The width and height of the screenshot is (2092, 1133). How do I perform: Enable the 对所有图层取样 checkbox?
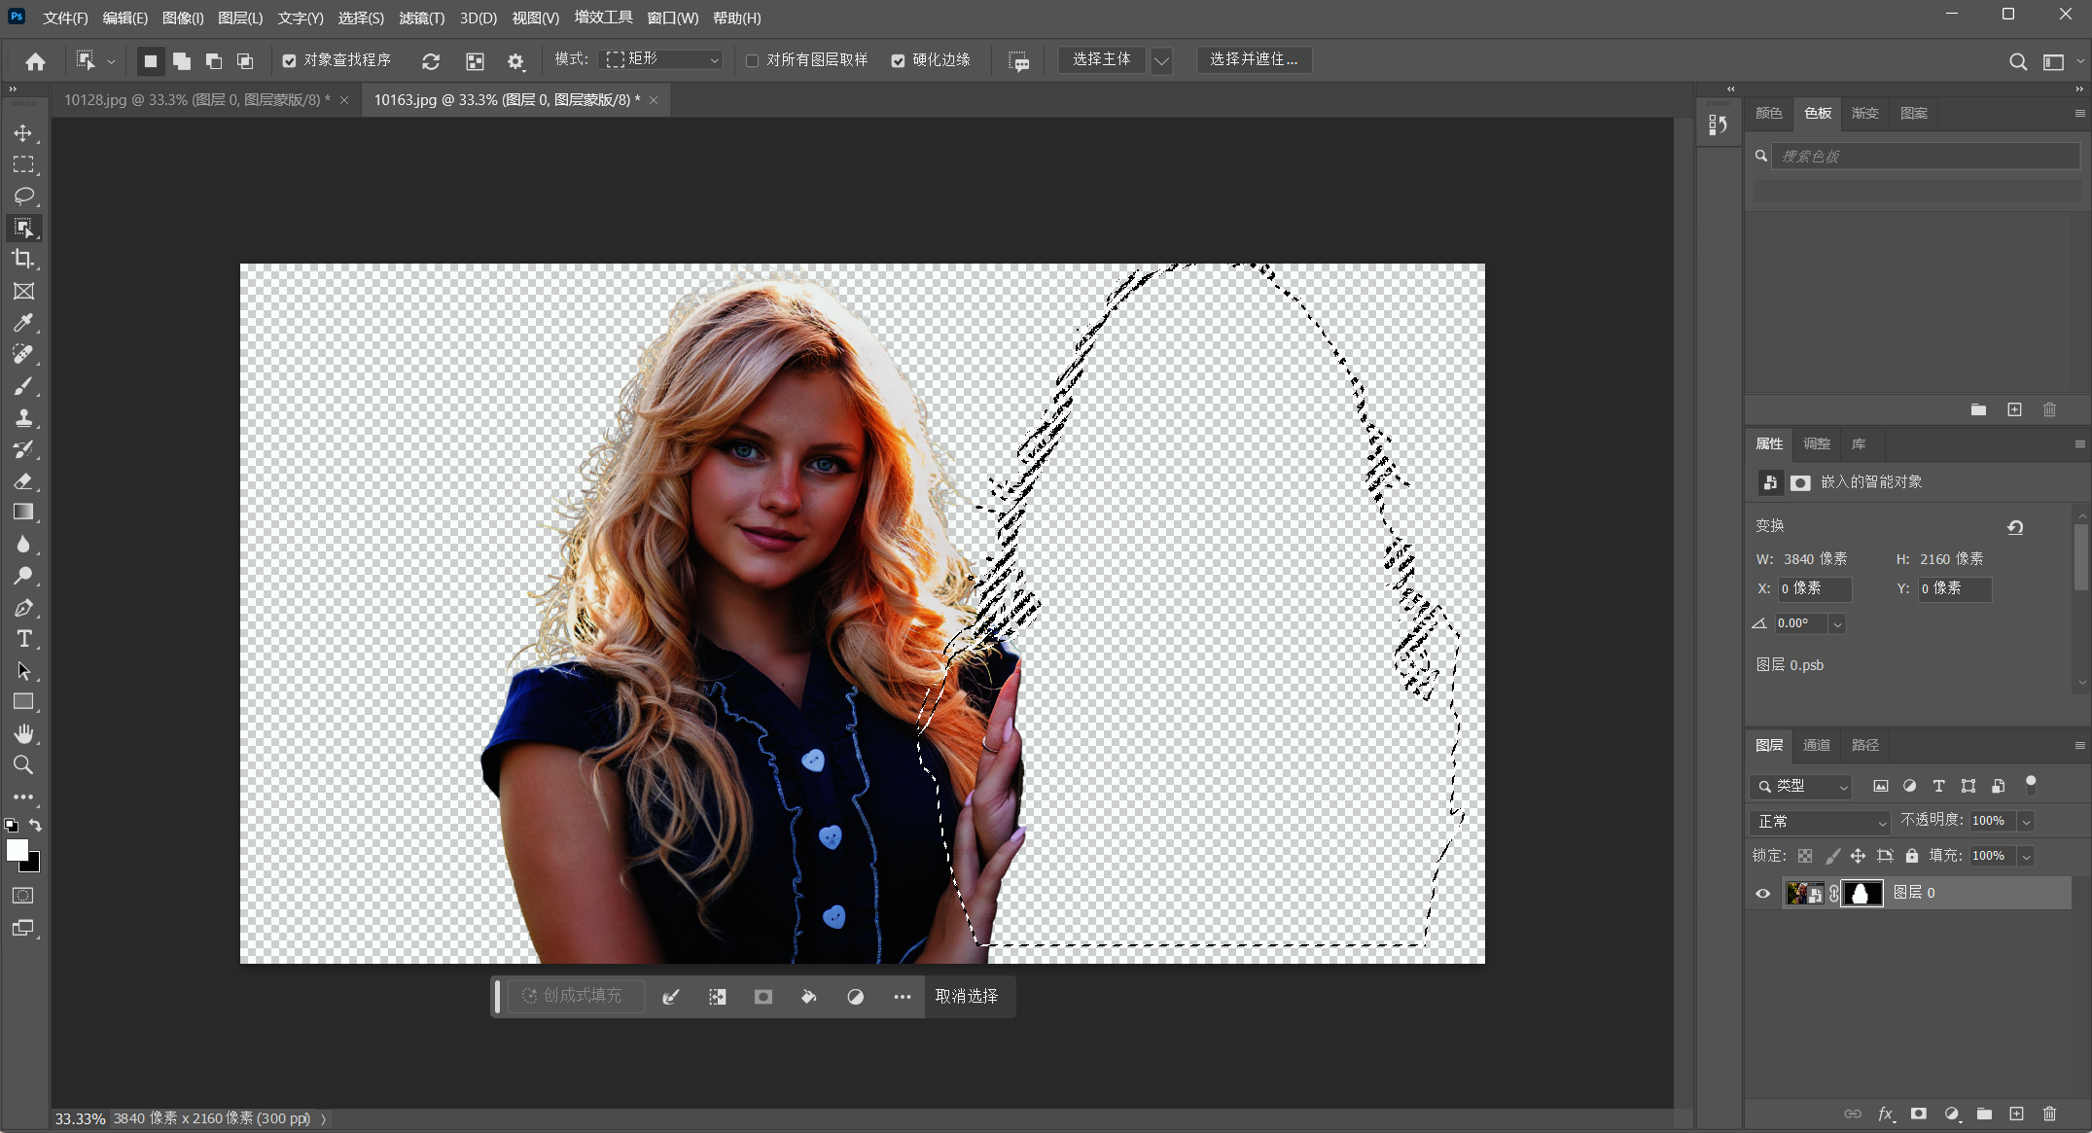pos(752,60)
